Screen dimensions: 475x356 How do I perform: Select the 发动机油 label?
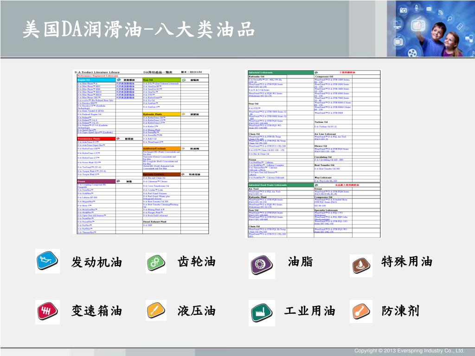[x=96, y=262]
